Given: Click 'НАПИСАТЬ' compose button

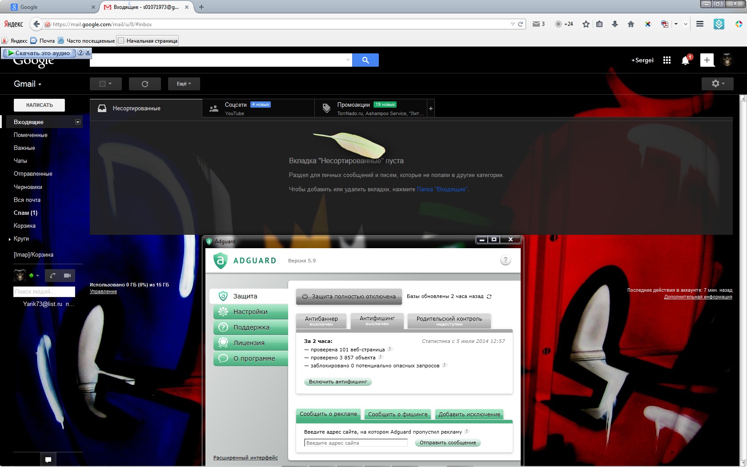Looking at the screenshot, I should pyautogui.click(x=39, y=105).
